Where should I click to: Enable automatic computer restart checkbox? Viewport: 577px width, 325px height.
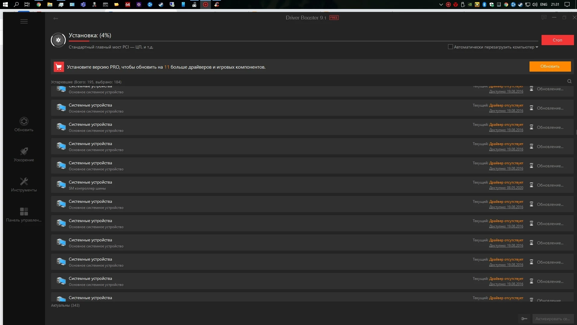450,47
